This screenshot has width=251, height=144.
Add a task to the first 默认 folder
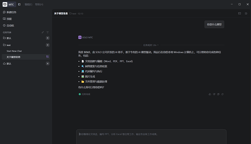point(48,38)
